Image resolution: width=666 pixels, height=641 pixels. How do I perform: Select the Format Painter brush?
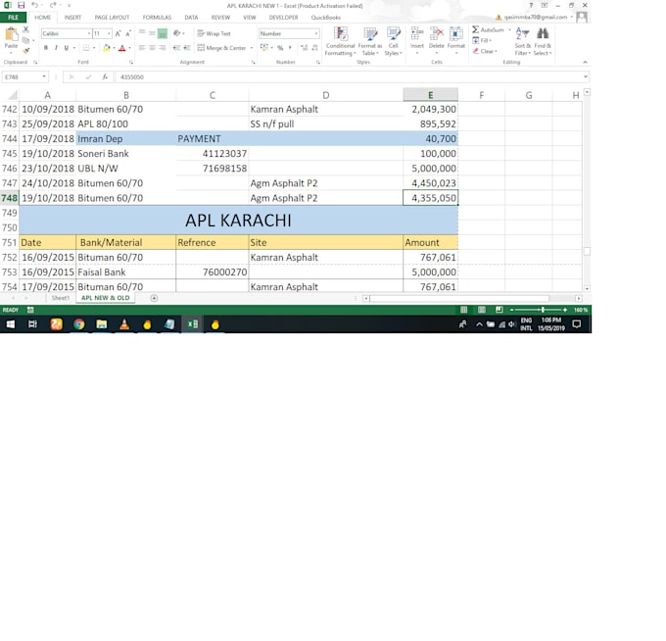click(25, 51)
